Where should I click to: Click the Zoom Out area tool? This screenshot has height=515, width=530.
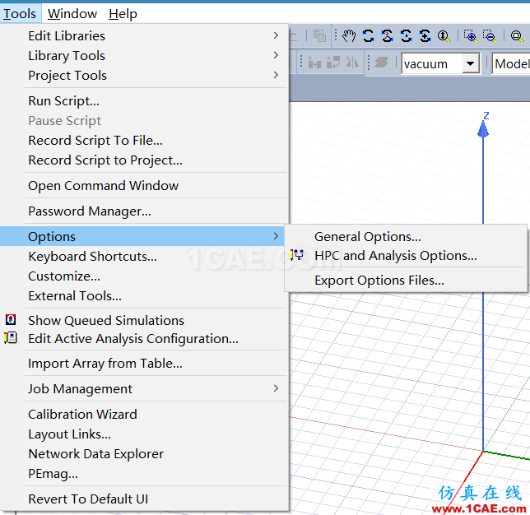click(489, 35)
